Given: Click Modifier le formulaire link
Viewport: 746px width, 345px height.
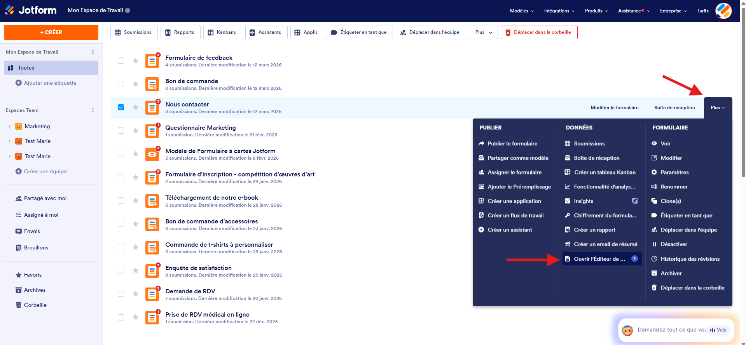Looking at the screenshot, I should click(x=614, y=108).
